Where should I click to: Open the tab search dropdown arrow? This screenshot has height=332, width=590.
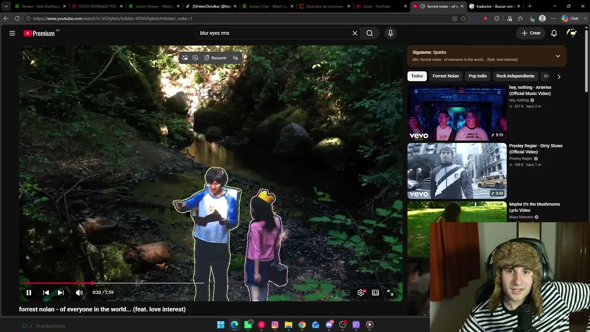pos(6,6)
